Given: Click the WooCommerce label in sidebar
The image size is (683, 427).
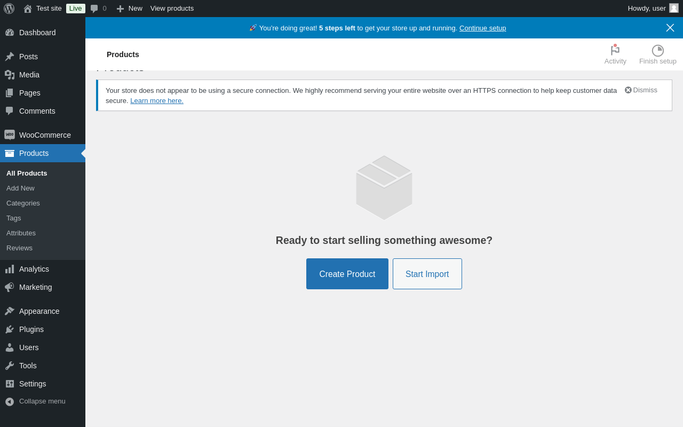Looking at the screenshot, I should click(x=45, y=135).
